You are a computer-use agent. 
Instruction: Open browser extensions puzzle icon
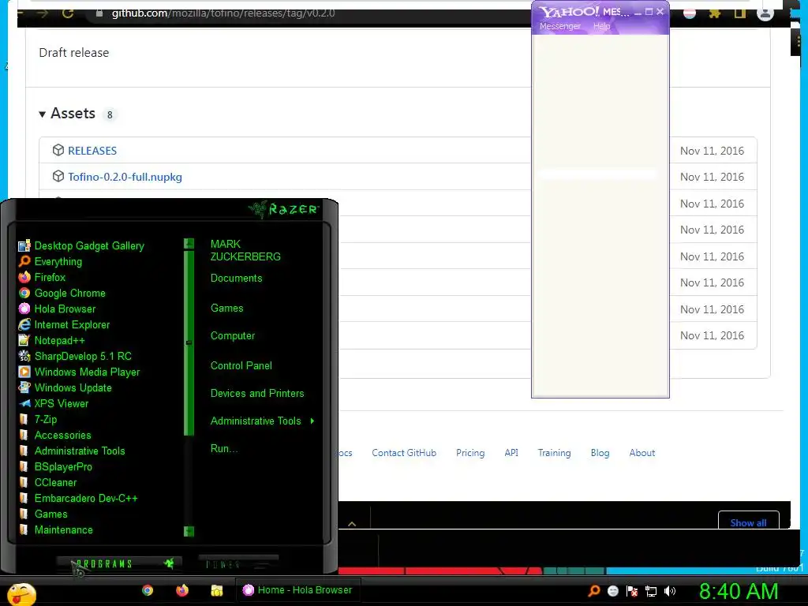pyautogui.click(x=714, y=13)
